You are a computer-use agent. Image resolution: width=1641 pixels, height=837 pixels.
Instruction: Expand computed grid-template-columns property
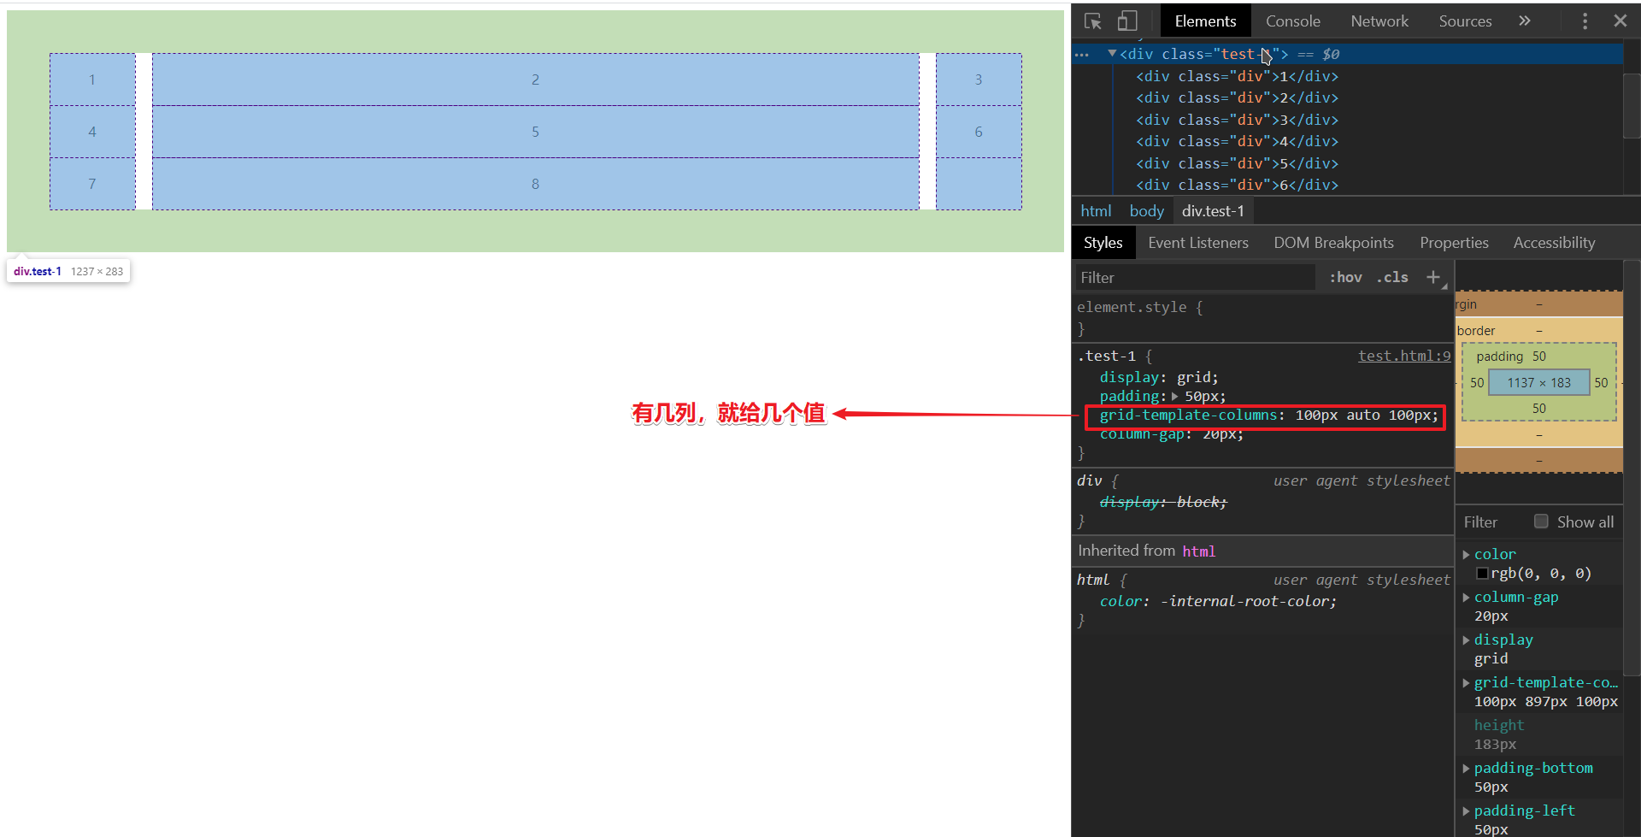click(1466, 683)
